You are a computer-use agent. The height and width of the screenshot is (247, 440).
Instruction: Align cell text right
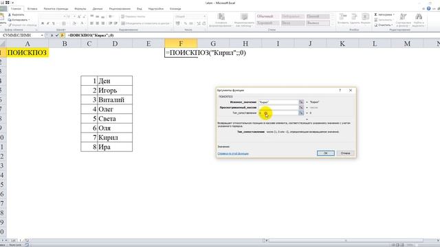pos(103,23)
